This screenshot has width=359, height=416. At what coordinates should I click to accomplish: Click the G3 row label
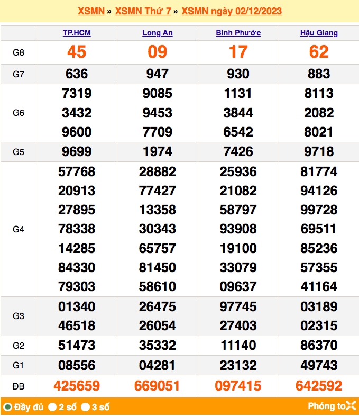pyautogui.click(x=19, y=316)
